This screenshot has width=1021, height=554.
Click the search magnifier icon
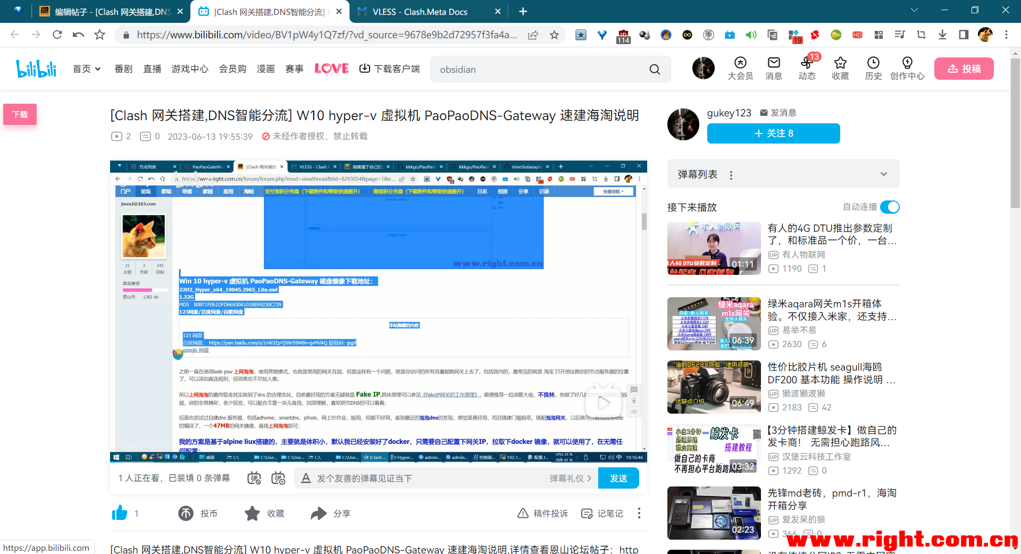click(655, 69)
